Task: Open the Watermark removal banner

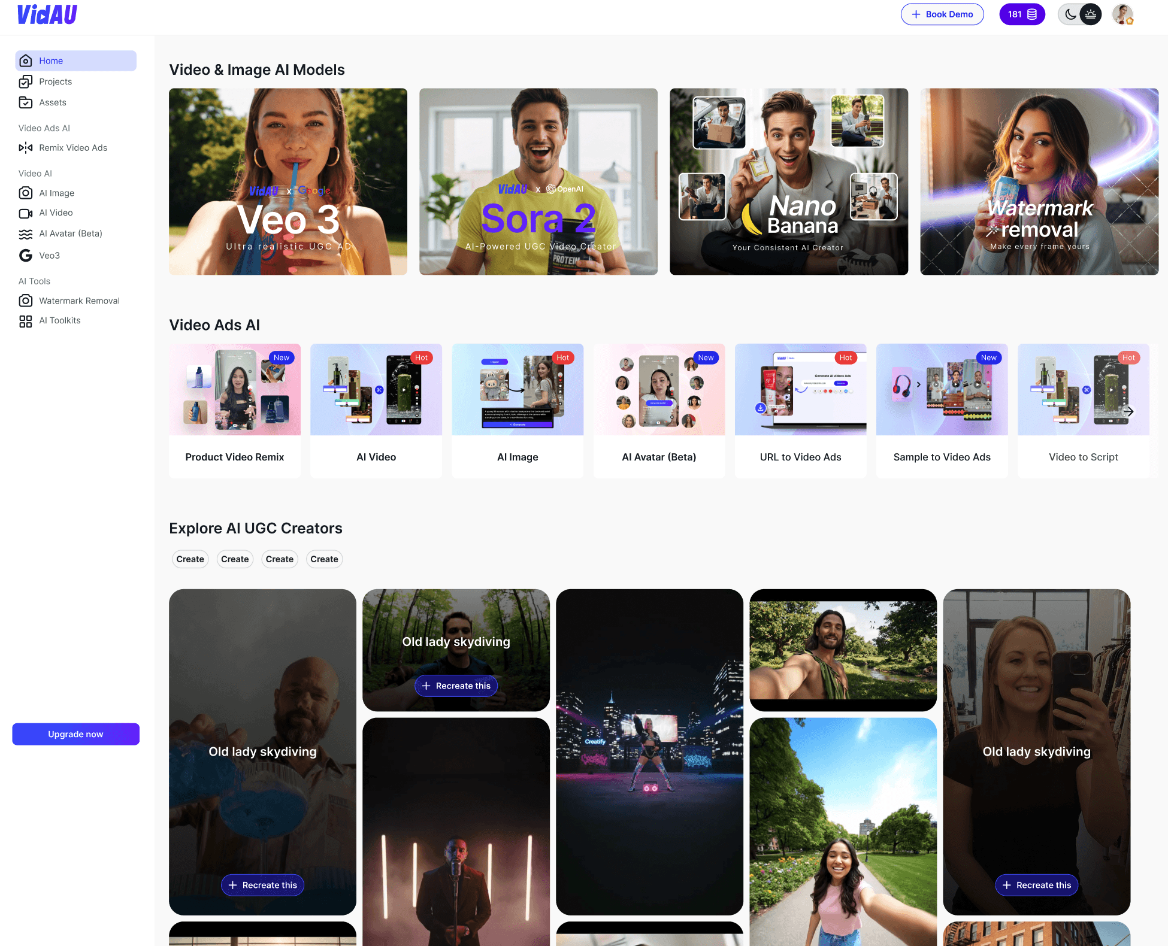Action: 1039,181
